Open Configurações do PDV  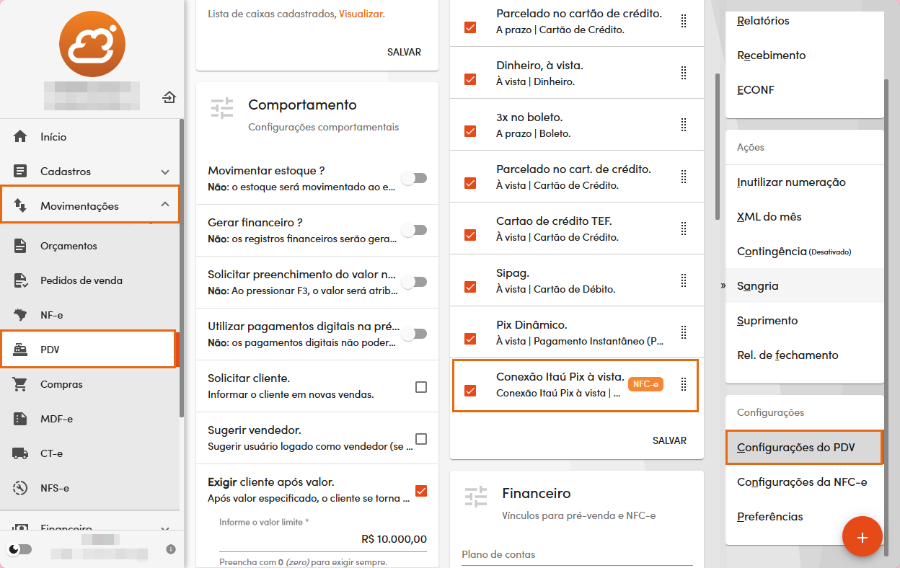pyautogui.click(x=804, y=448)
